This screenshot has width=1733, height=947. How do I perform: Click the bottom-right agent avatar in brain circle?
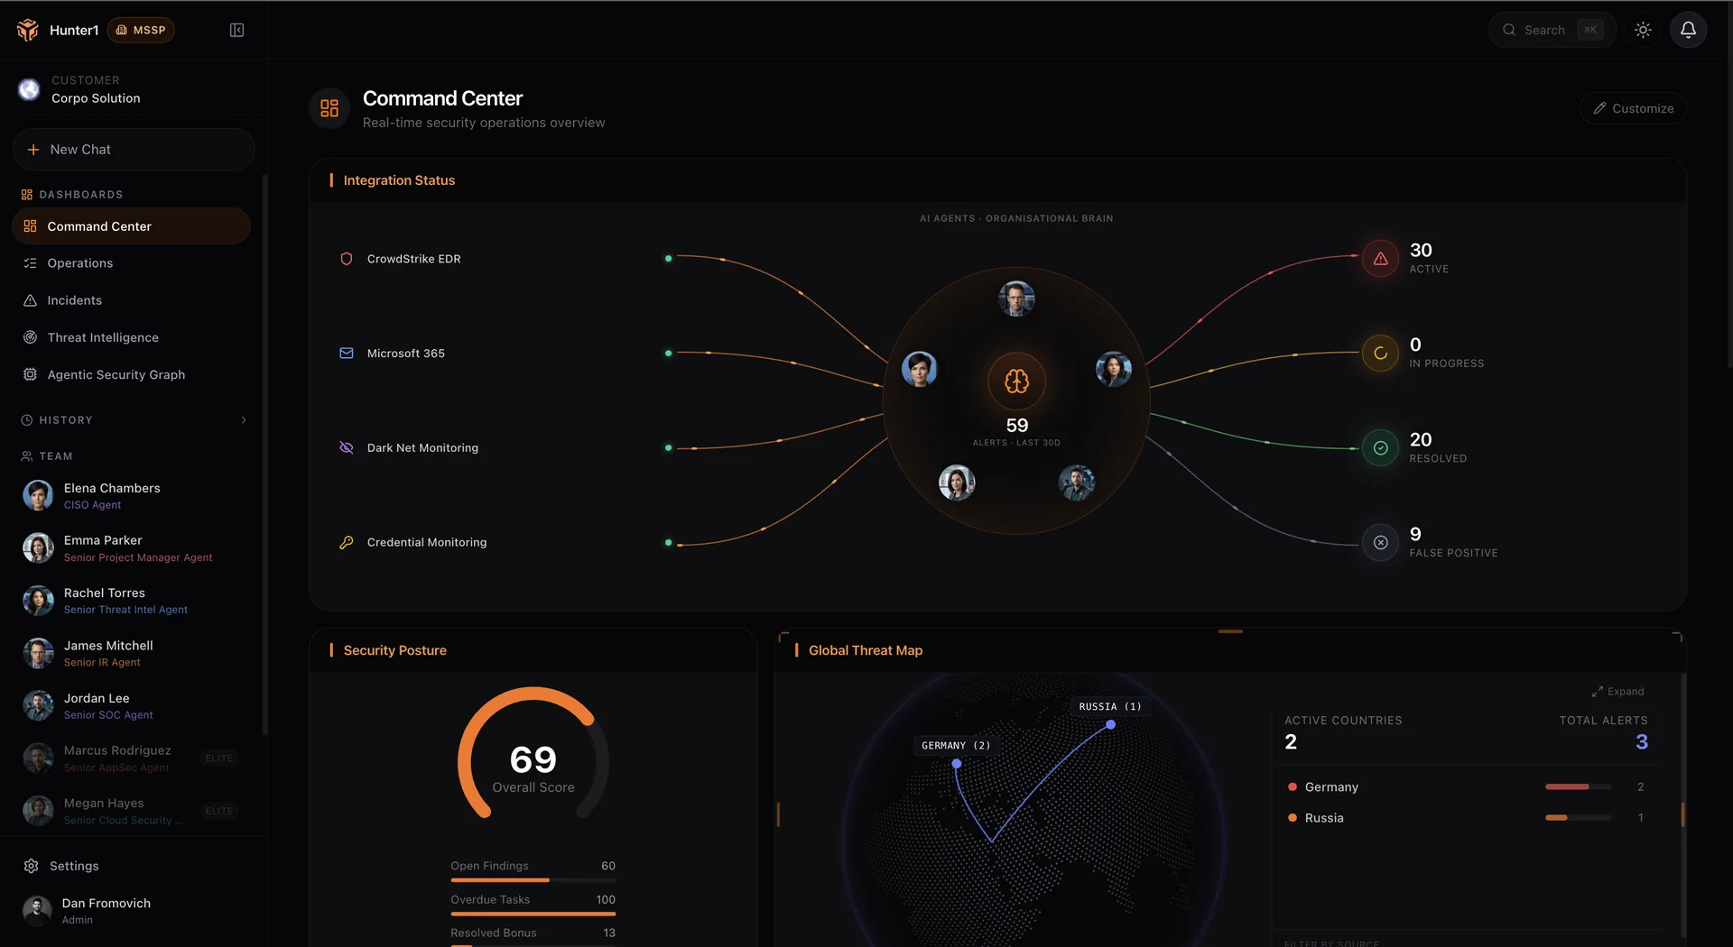pos(1077,483)
